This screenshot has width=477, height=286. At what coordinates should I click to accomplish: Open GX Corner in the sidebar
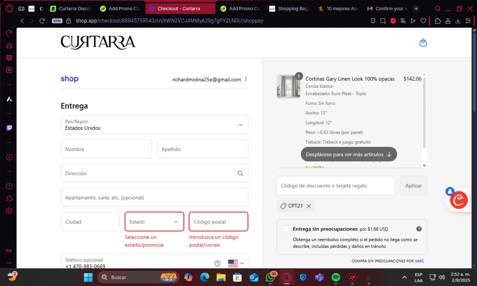coord(9,250)
